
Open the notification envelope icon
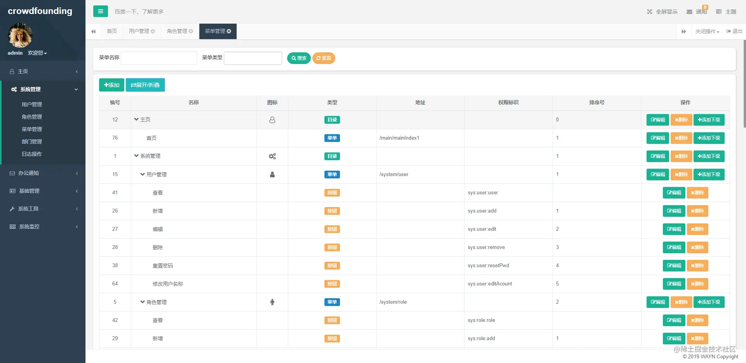tap(689, 12)
